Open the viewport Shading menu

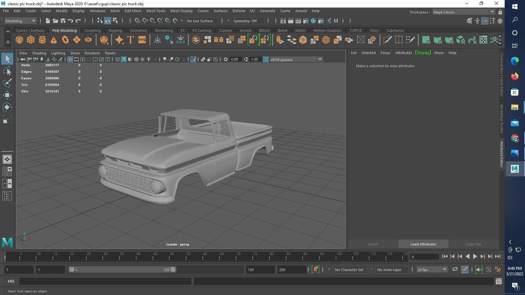pyautogui.click(x=39, y=53)
